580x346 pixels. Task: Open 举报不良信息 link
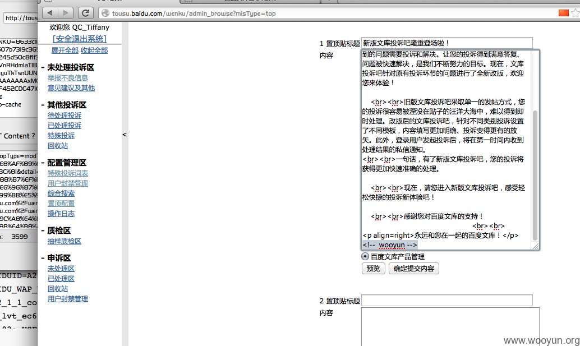pyautogui.click(x=68, y=78)
